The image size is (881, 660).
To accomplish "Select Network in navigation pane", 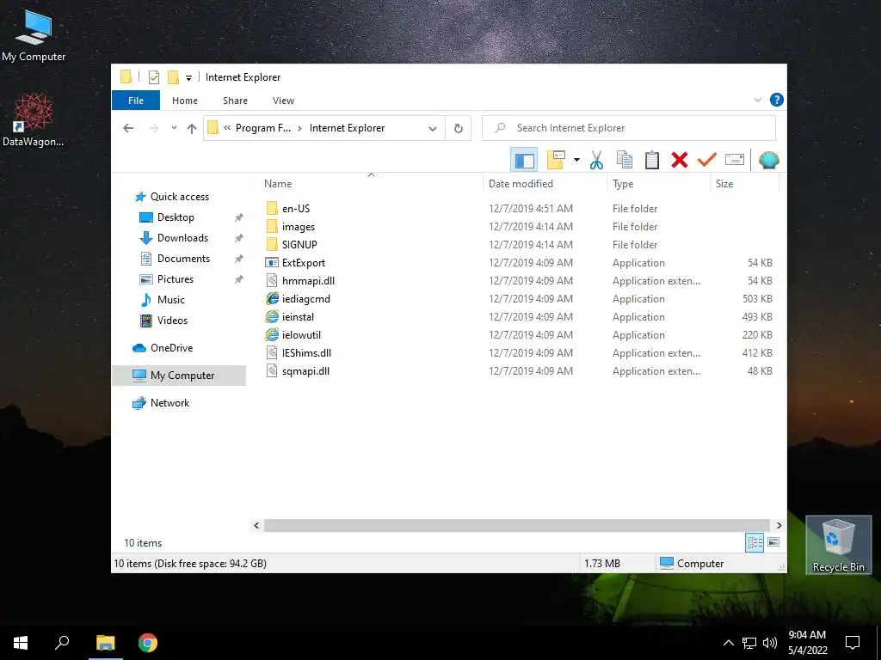I will click(169, 403).
